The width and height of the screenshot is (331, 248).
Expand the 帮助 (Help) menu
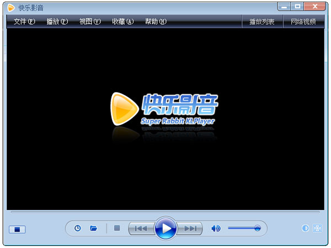[x=156, y=21]
